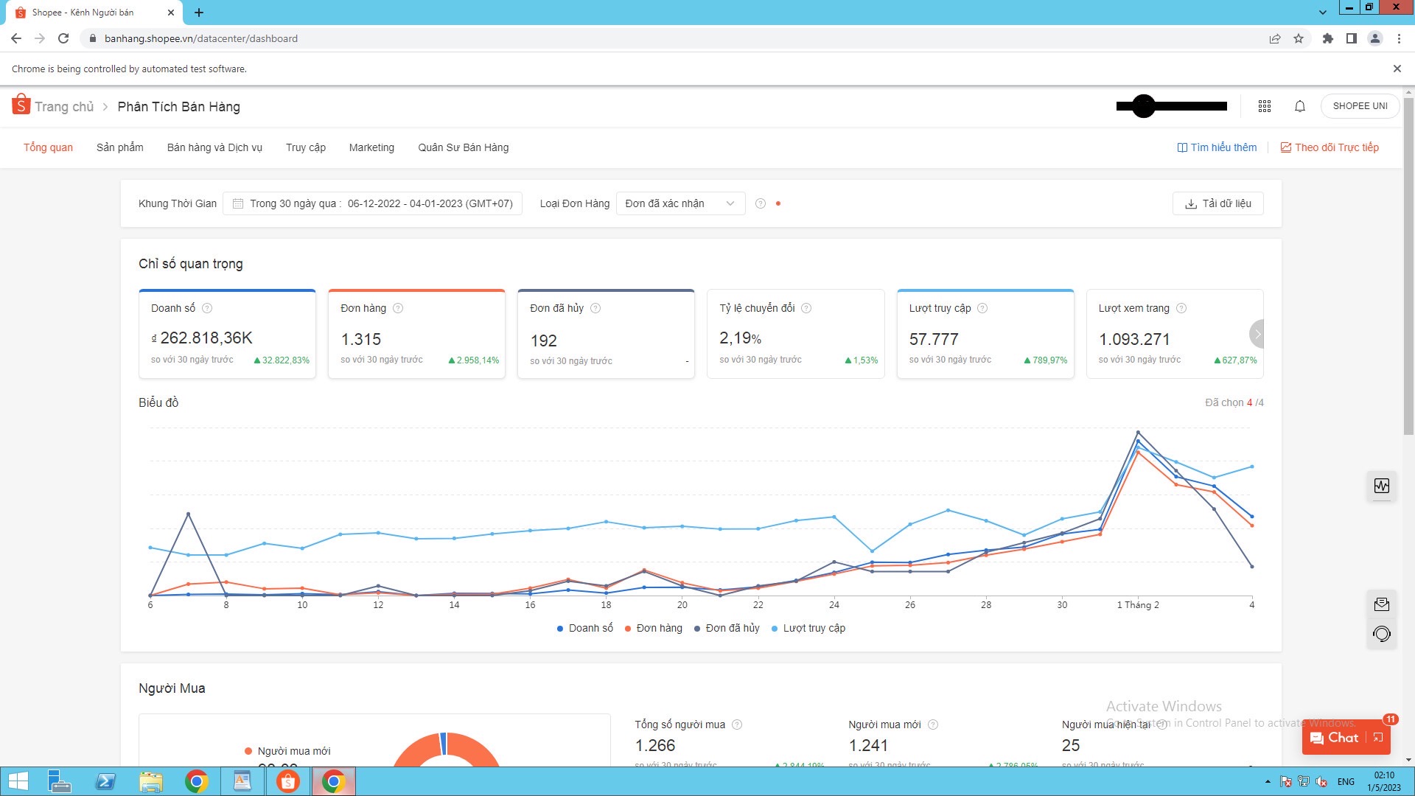The width and height of the screenshot is (1415, 796).
Task: Click the page vertical scrollbar
Action: [x=1408, y=265]
